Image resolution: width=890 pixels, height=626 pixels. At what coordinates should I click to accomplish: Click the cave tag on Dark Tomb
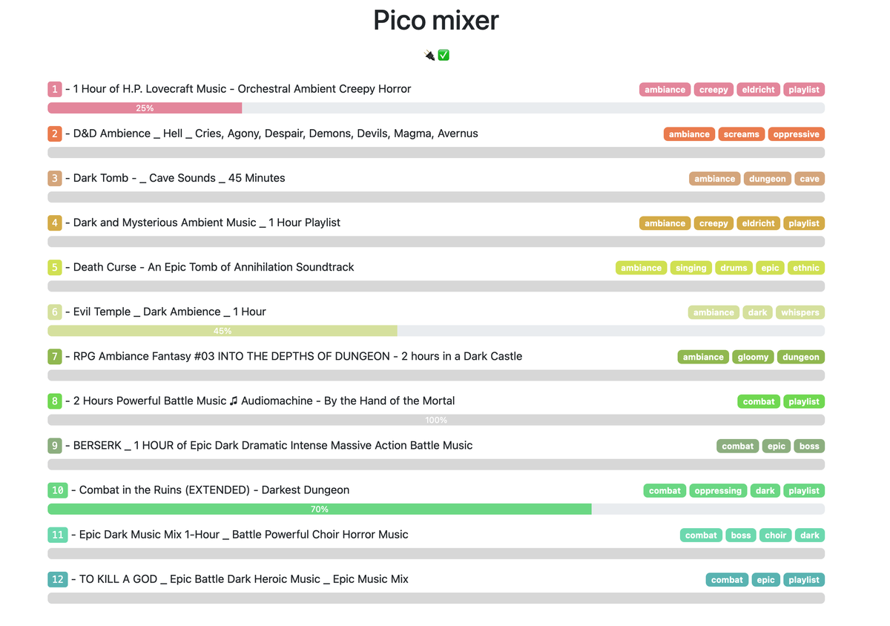809,178
